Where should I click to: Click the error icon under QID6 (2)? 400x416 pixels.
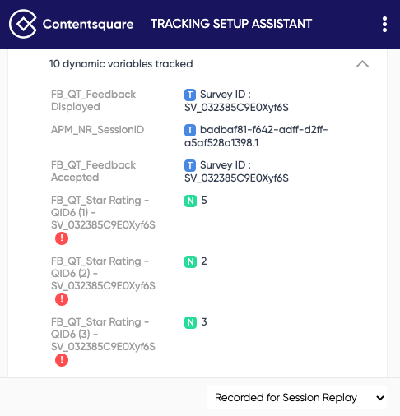point(62,299)
